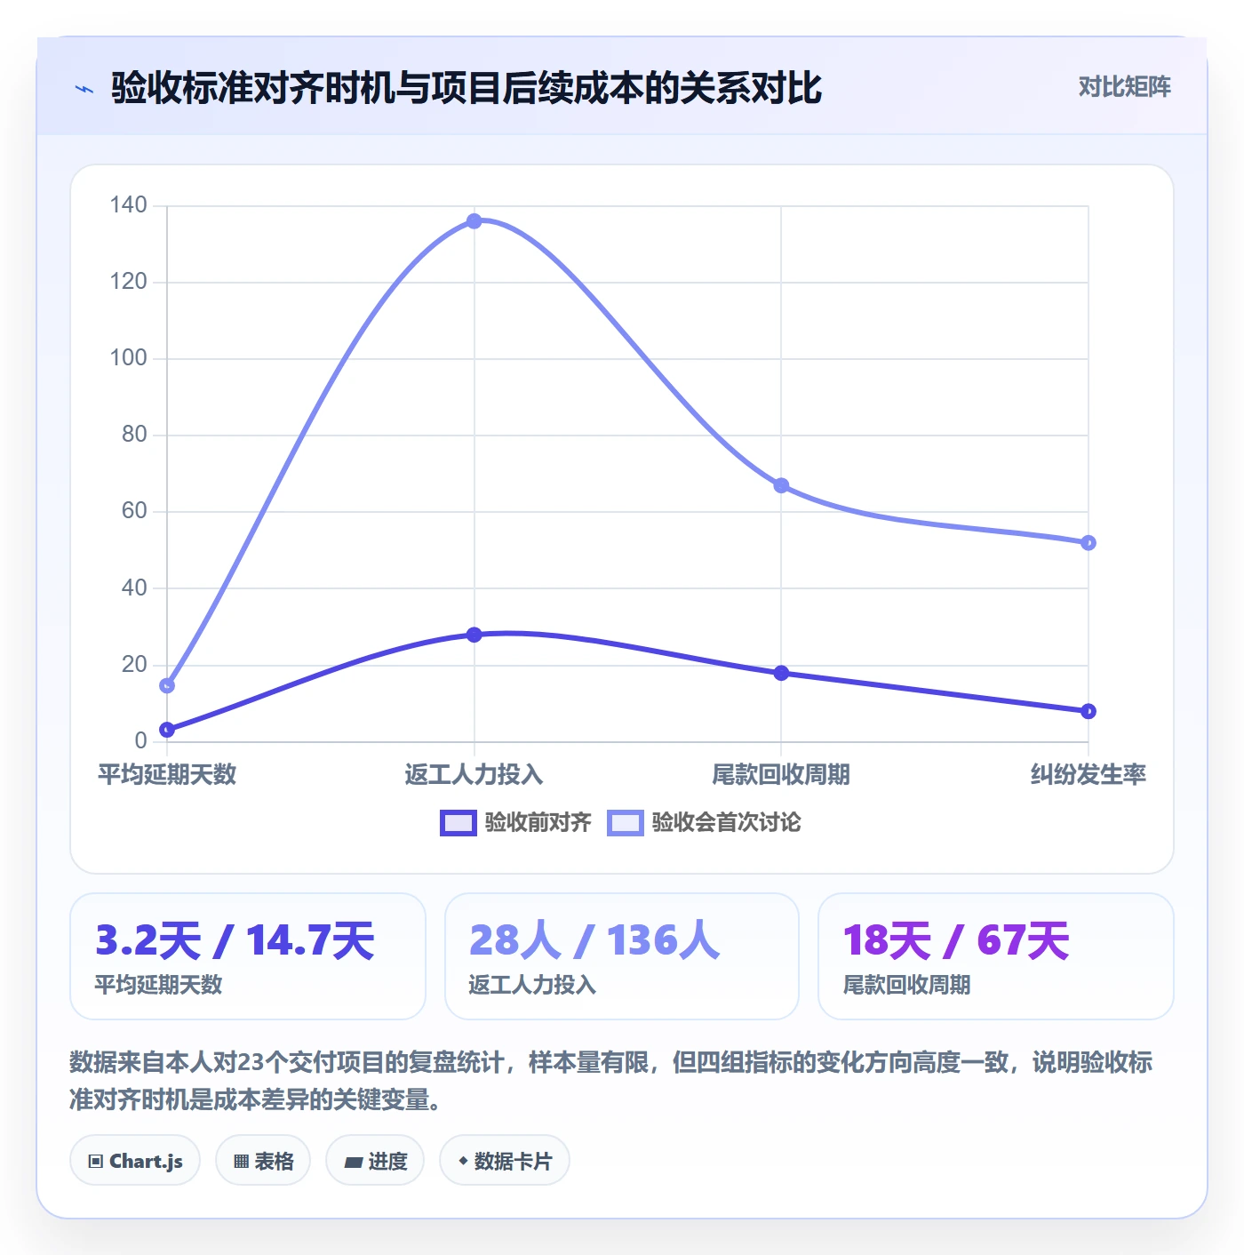Select the 进度 tag chip
This screenshot has height=1255, width=1244.
point(375,1160)
